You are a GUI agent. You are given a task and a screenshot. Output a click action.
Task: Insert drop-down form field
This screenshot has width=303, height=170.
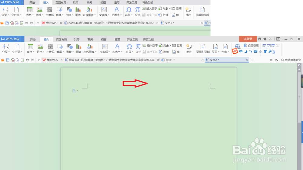tap(273, 46)
